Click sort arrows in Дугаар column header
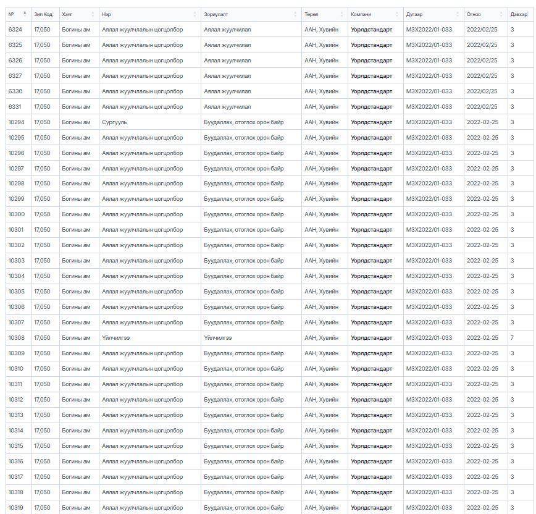The width and height of the screenshot is (536, 514). tap(458, 14)
